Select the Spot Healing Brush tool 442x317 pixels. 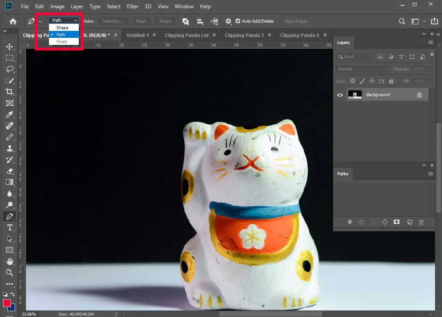pos(10,126)
